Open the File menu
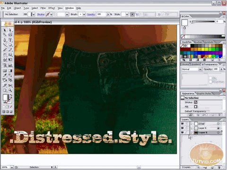 click(x=3, y=8)
